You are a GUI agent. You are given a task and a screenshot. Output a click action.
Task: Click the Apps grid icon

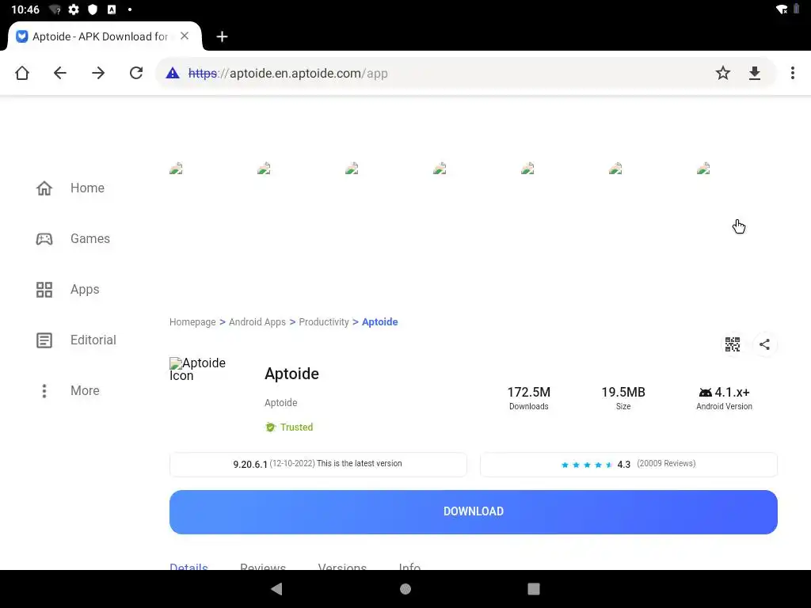44,289
